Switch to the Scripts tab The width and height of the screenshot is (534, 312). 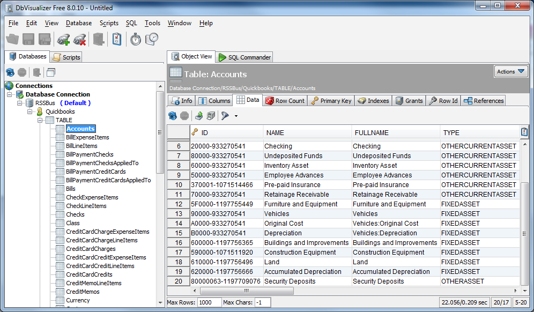(x=66, y=57)
